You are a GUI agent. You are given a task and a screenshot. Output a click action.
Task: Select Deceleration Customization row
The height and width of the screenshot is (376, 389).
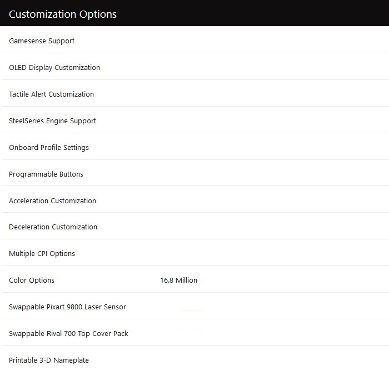[196, 227]
